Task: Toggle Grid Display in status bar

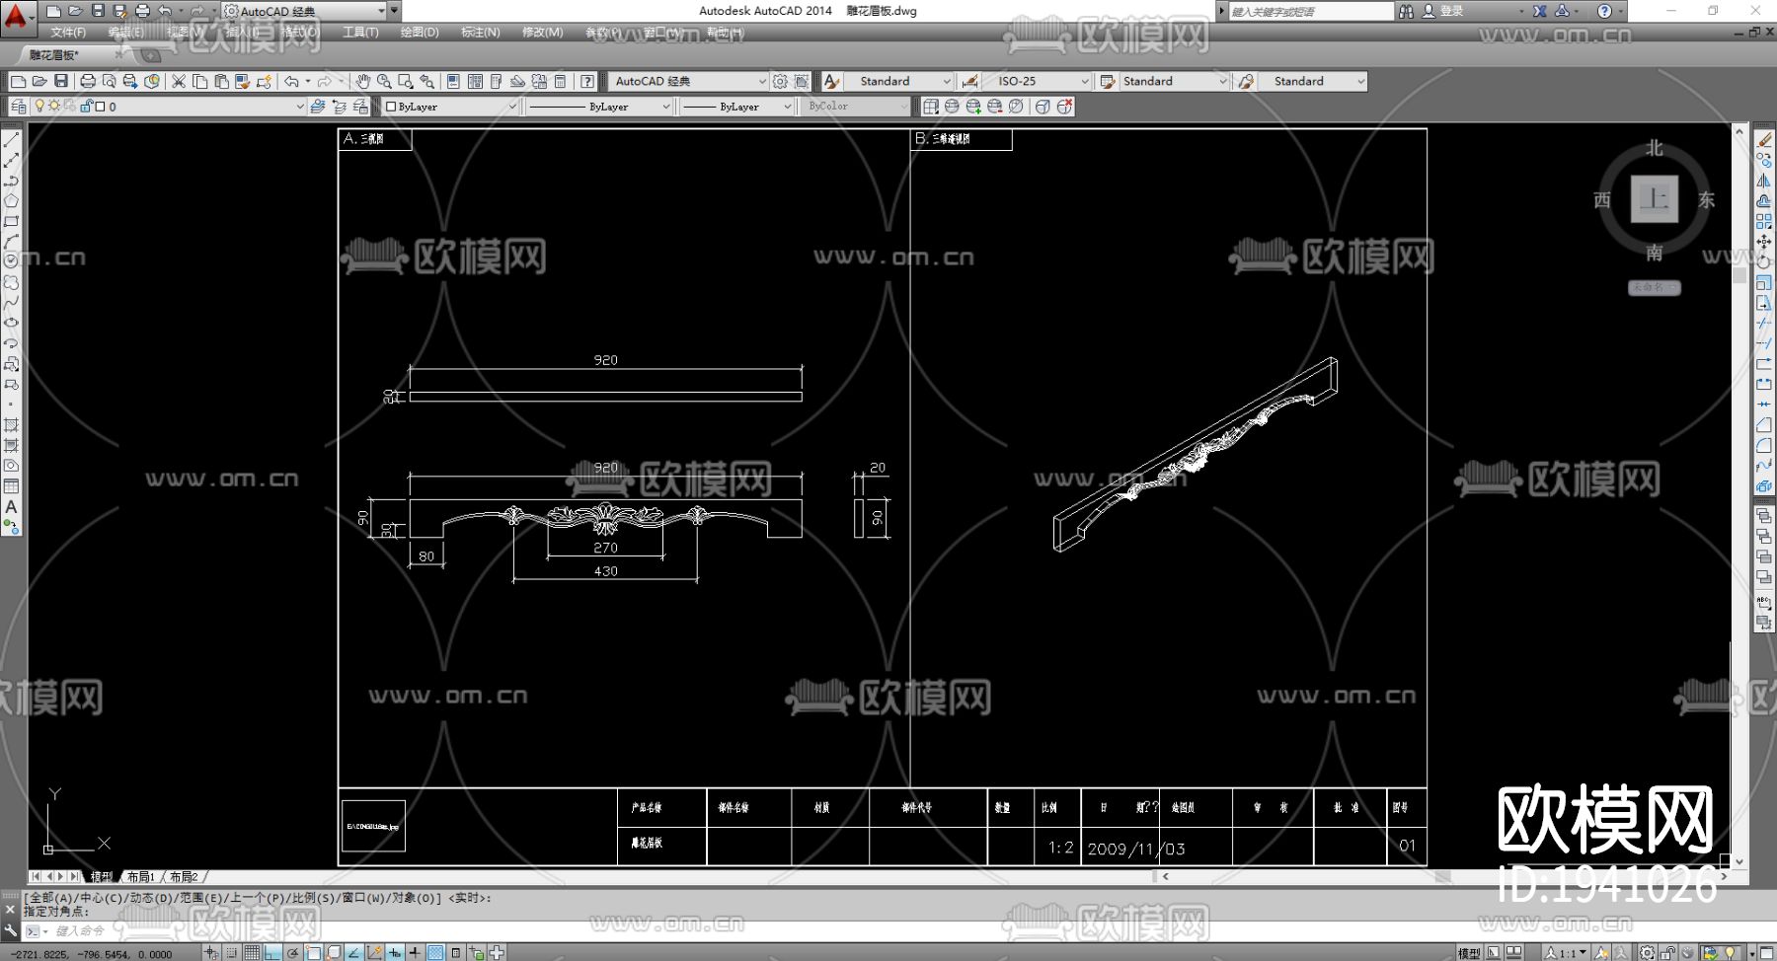Action: 252,952
